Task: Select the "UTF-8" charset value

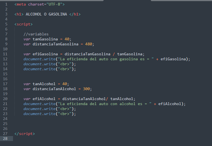Action: pos(54,4)
